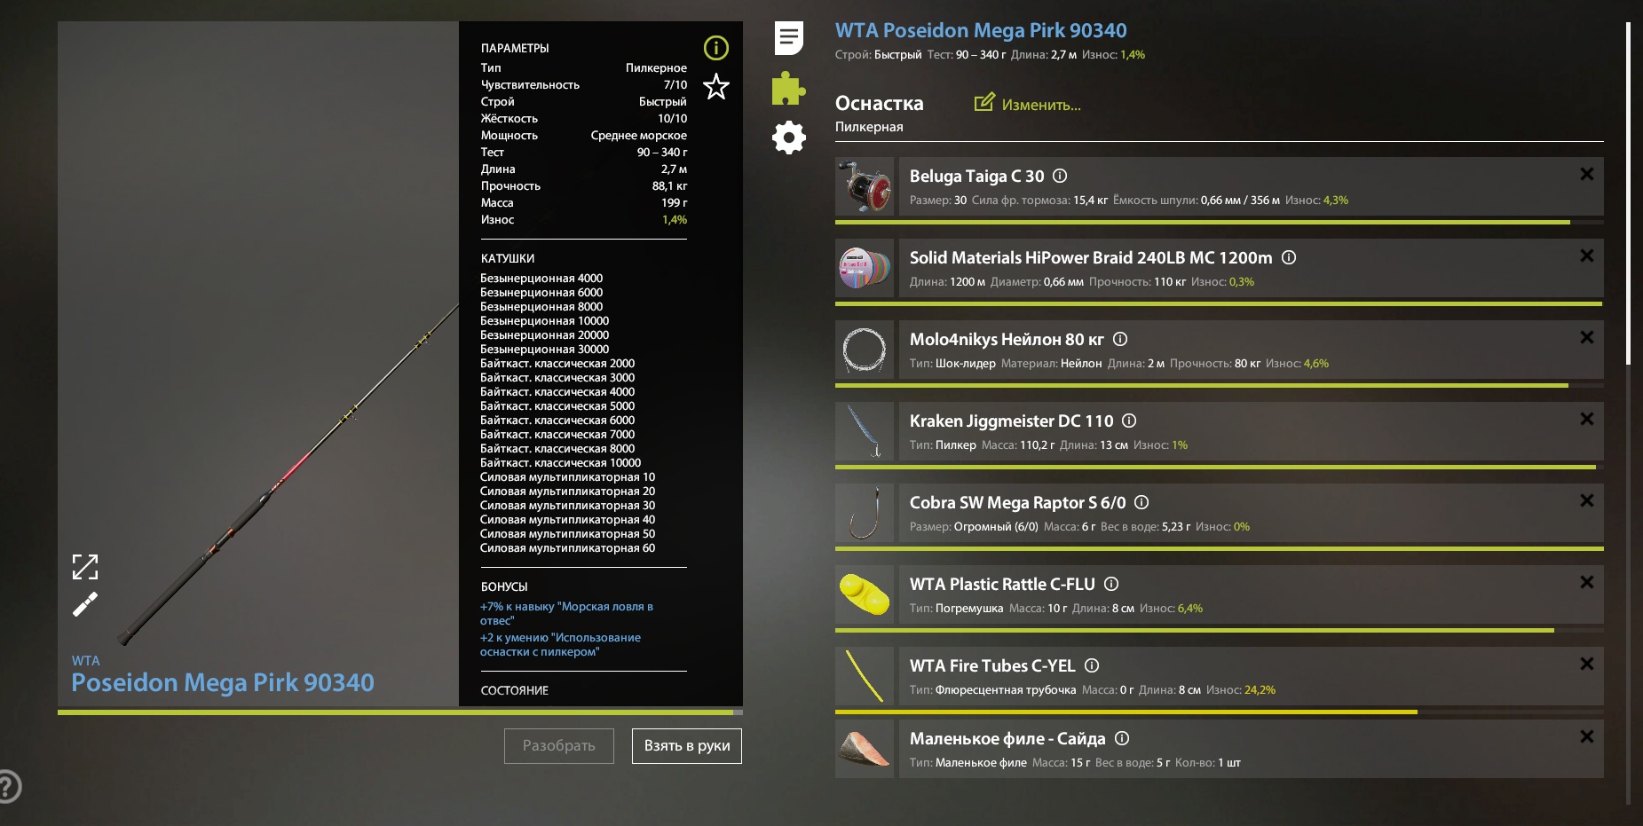Mark the rod as favorite with star
Image resolution: width=1643 pixels, height=826 pixels.
tap(716, 87)
